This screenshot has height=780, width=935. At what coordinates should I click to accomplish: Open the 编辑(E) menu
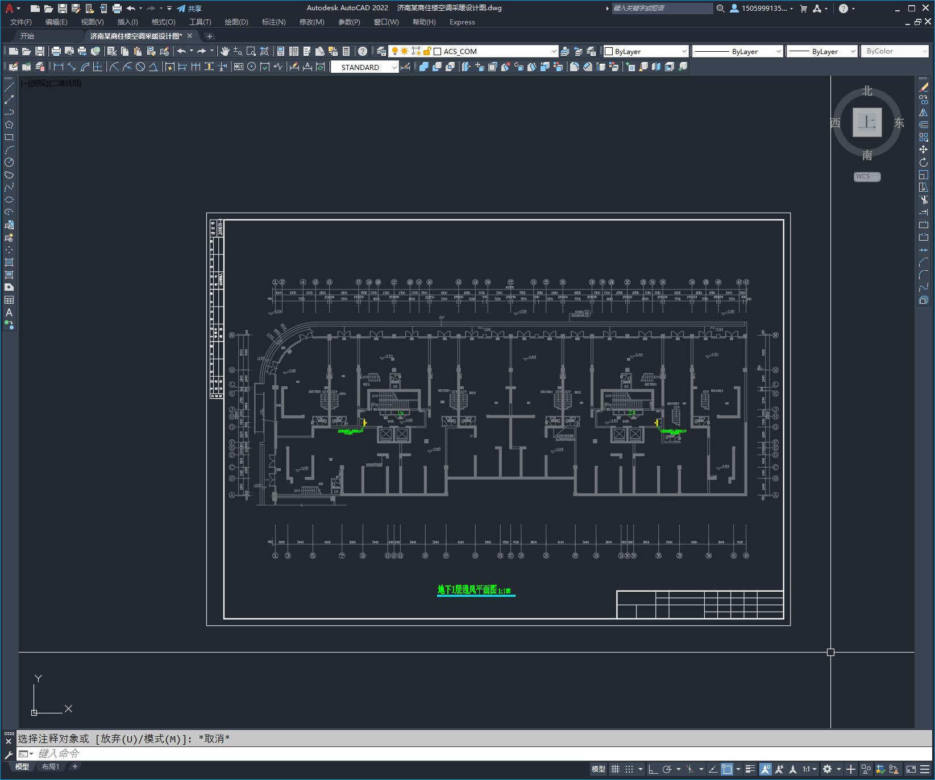coord(56,22)
